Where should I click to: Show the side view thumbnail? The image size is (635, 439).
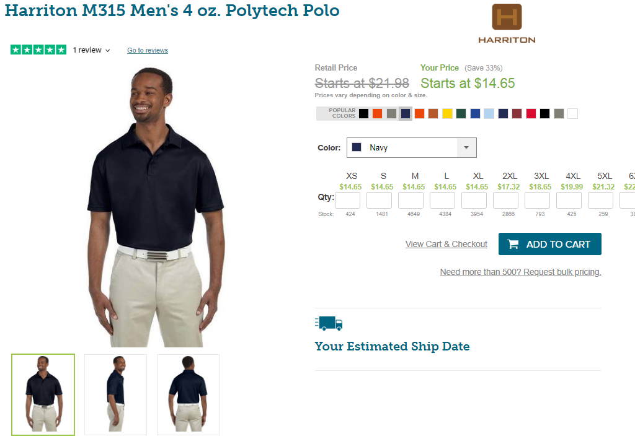[x=115, y=394]
